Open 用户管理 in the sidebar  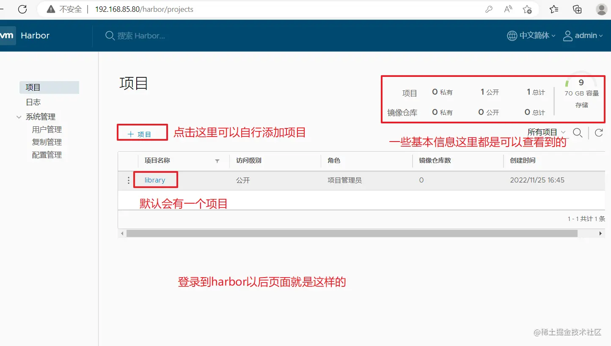coord(47,130)
